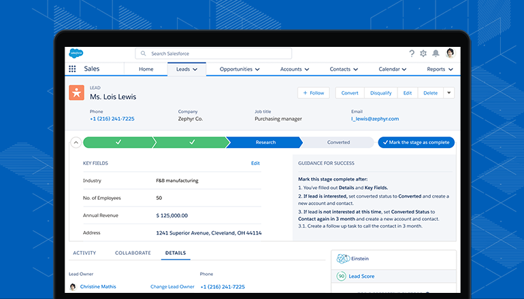
Task: Switch to the Collaborate tab
Action: (133, 253)
